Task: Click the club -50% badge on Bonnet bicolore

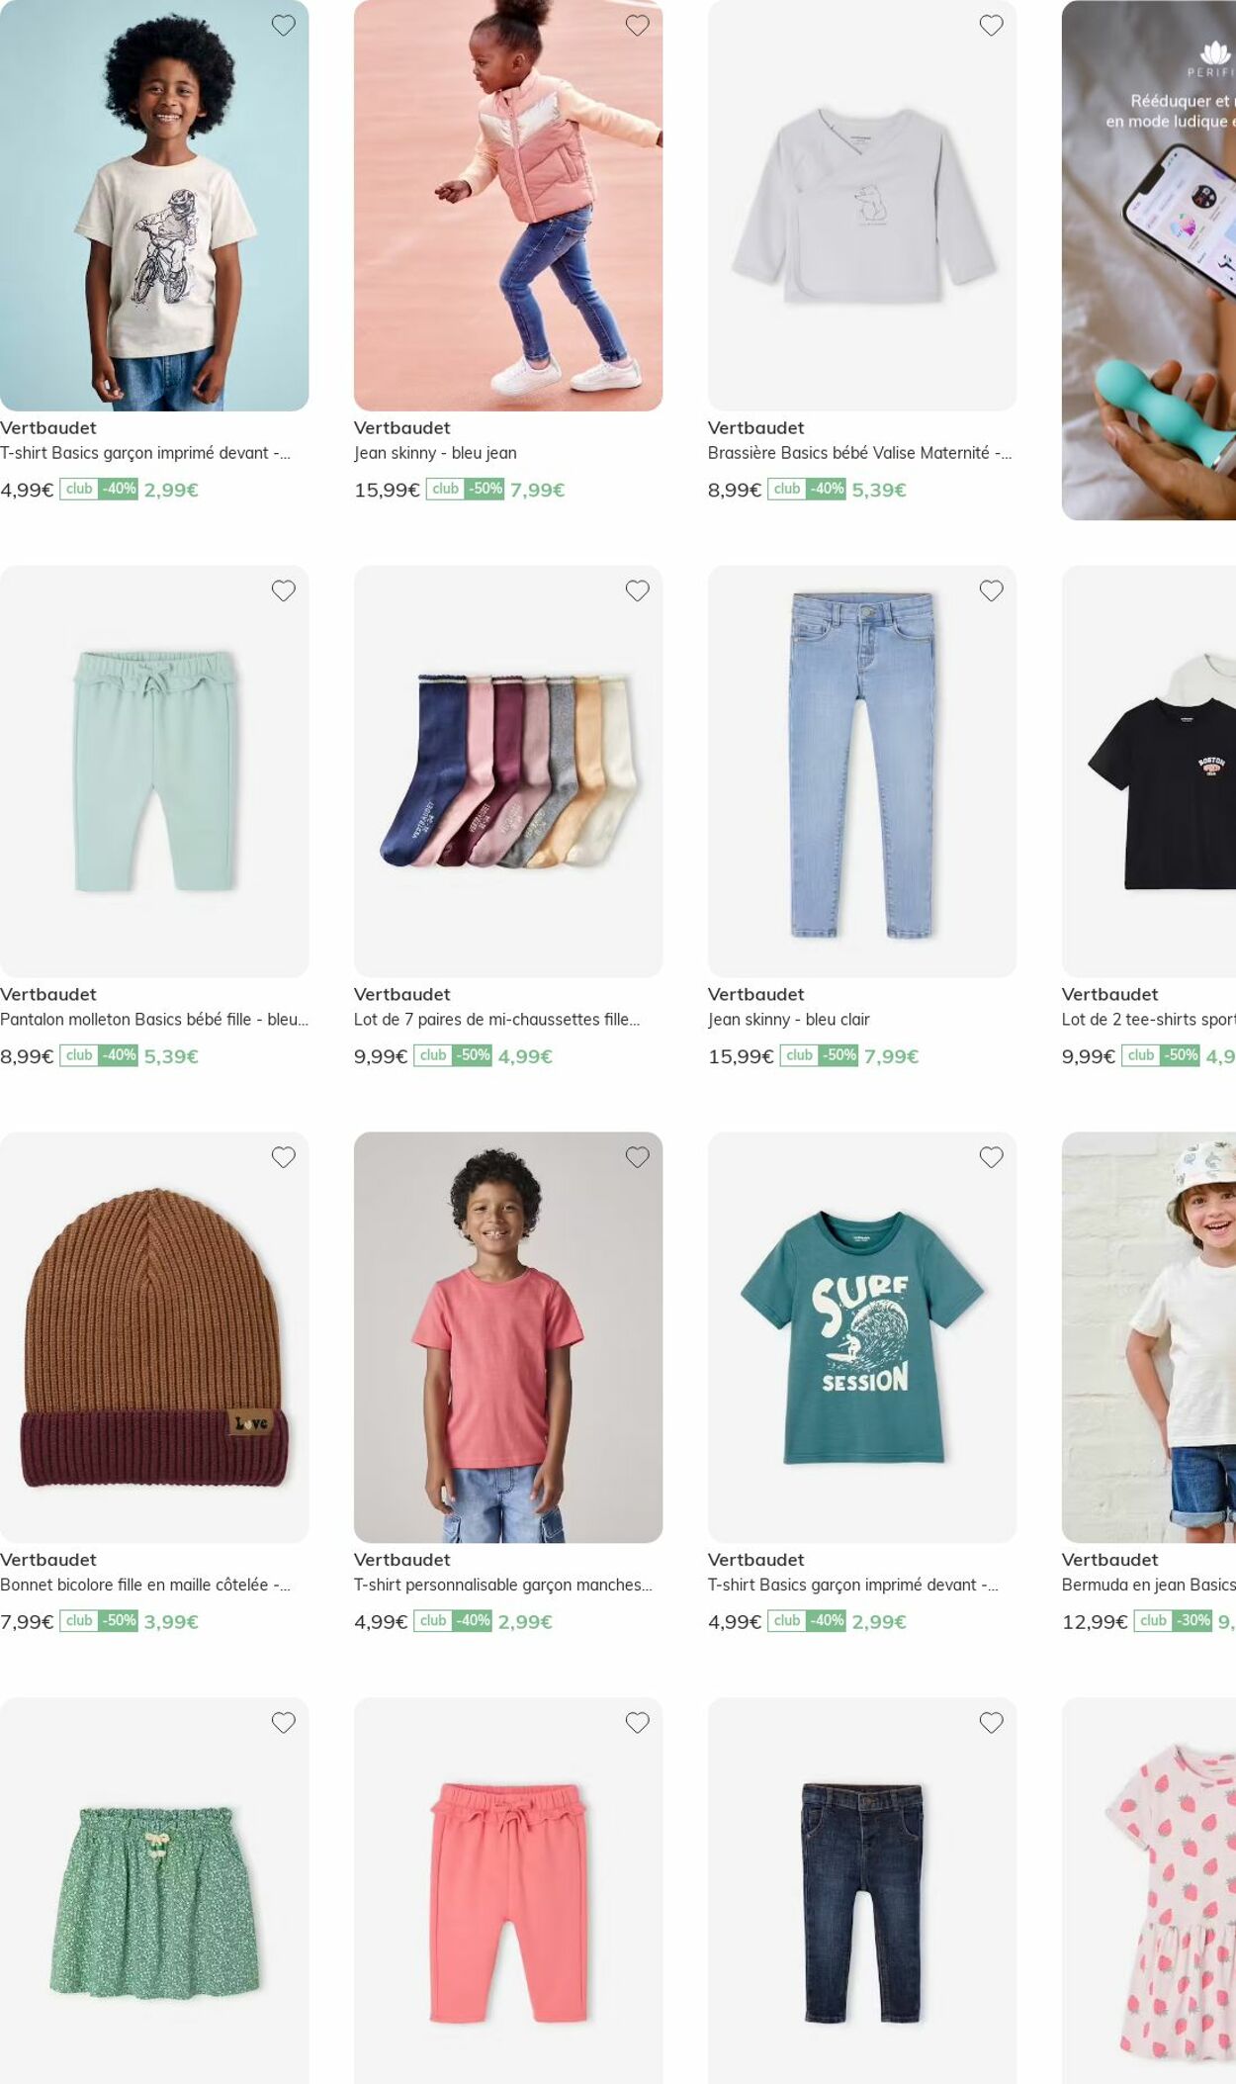Action: (99, 1621)
